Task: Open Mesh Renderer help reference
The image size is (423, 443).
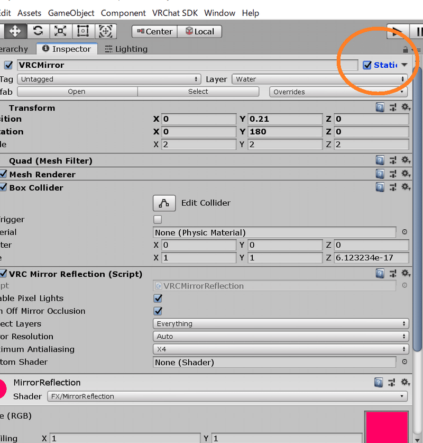Action: pos(380,174)
